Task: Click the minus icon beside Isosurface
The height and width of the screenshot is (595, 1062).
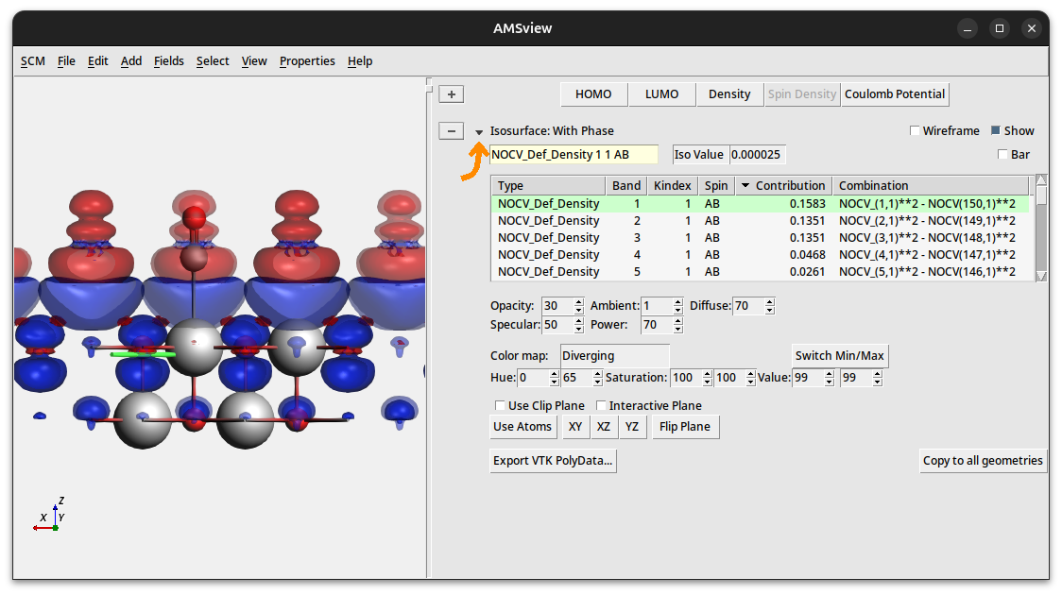Action: [x=452, y=131]
